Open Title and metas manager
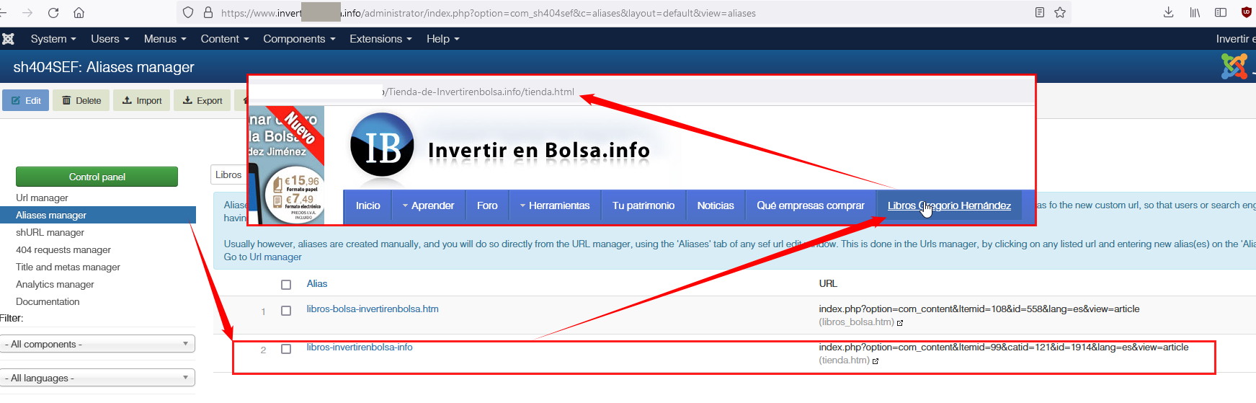 point(68,267)
